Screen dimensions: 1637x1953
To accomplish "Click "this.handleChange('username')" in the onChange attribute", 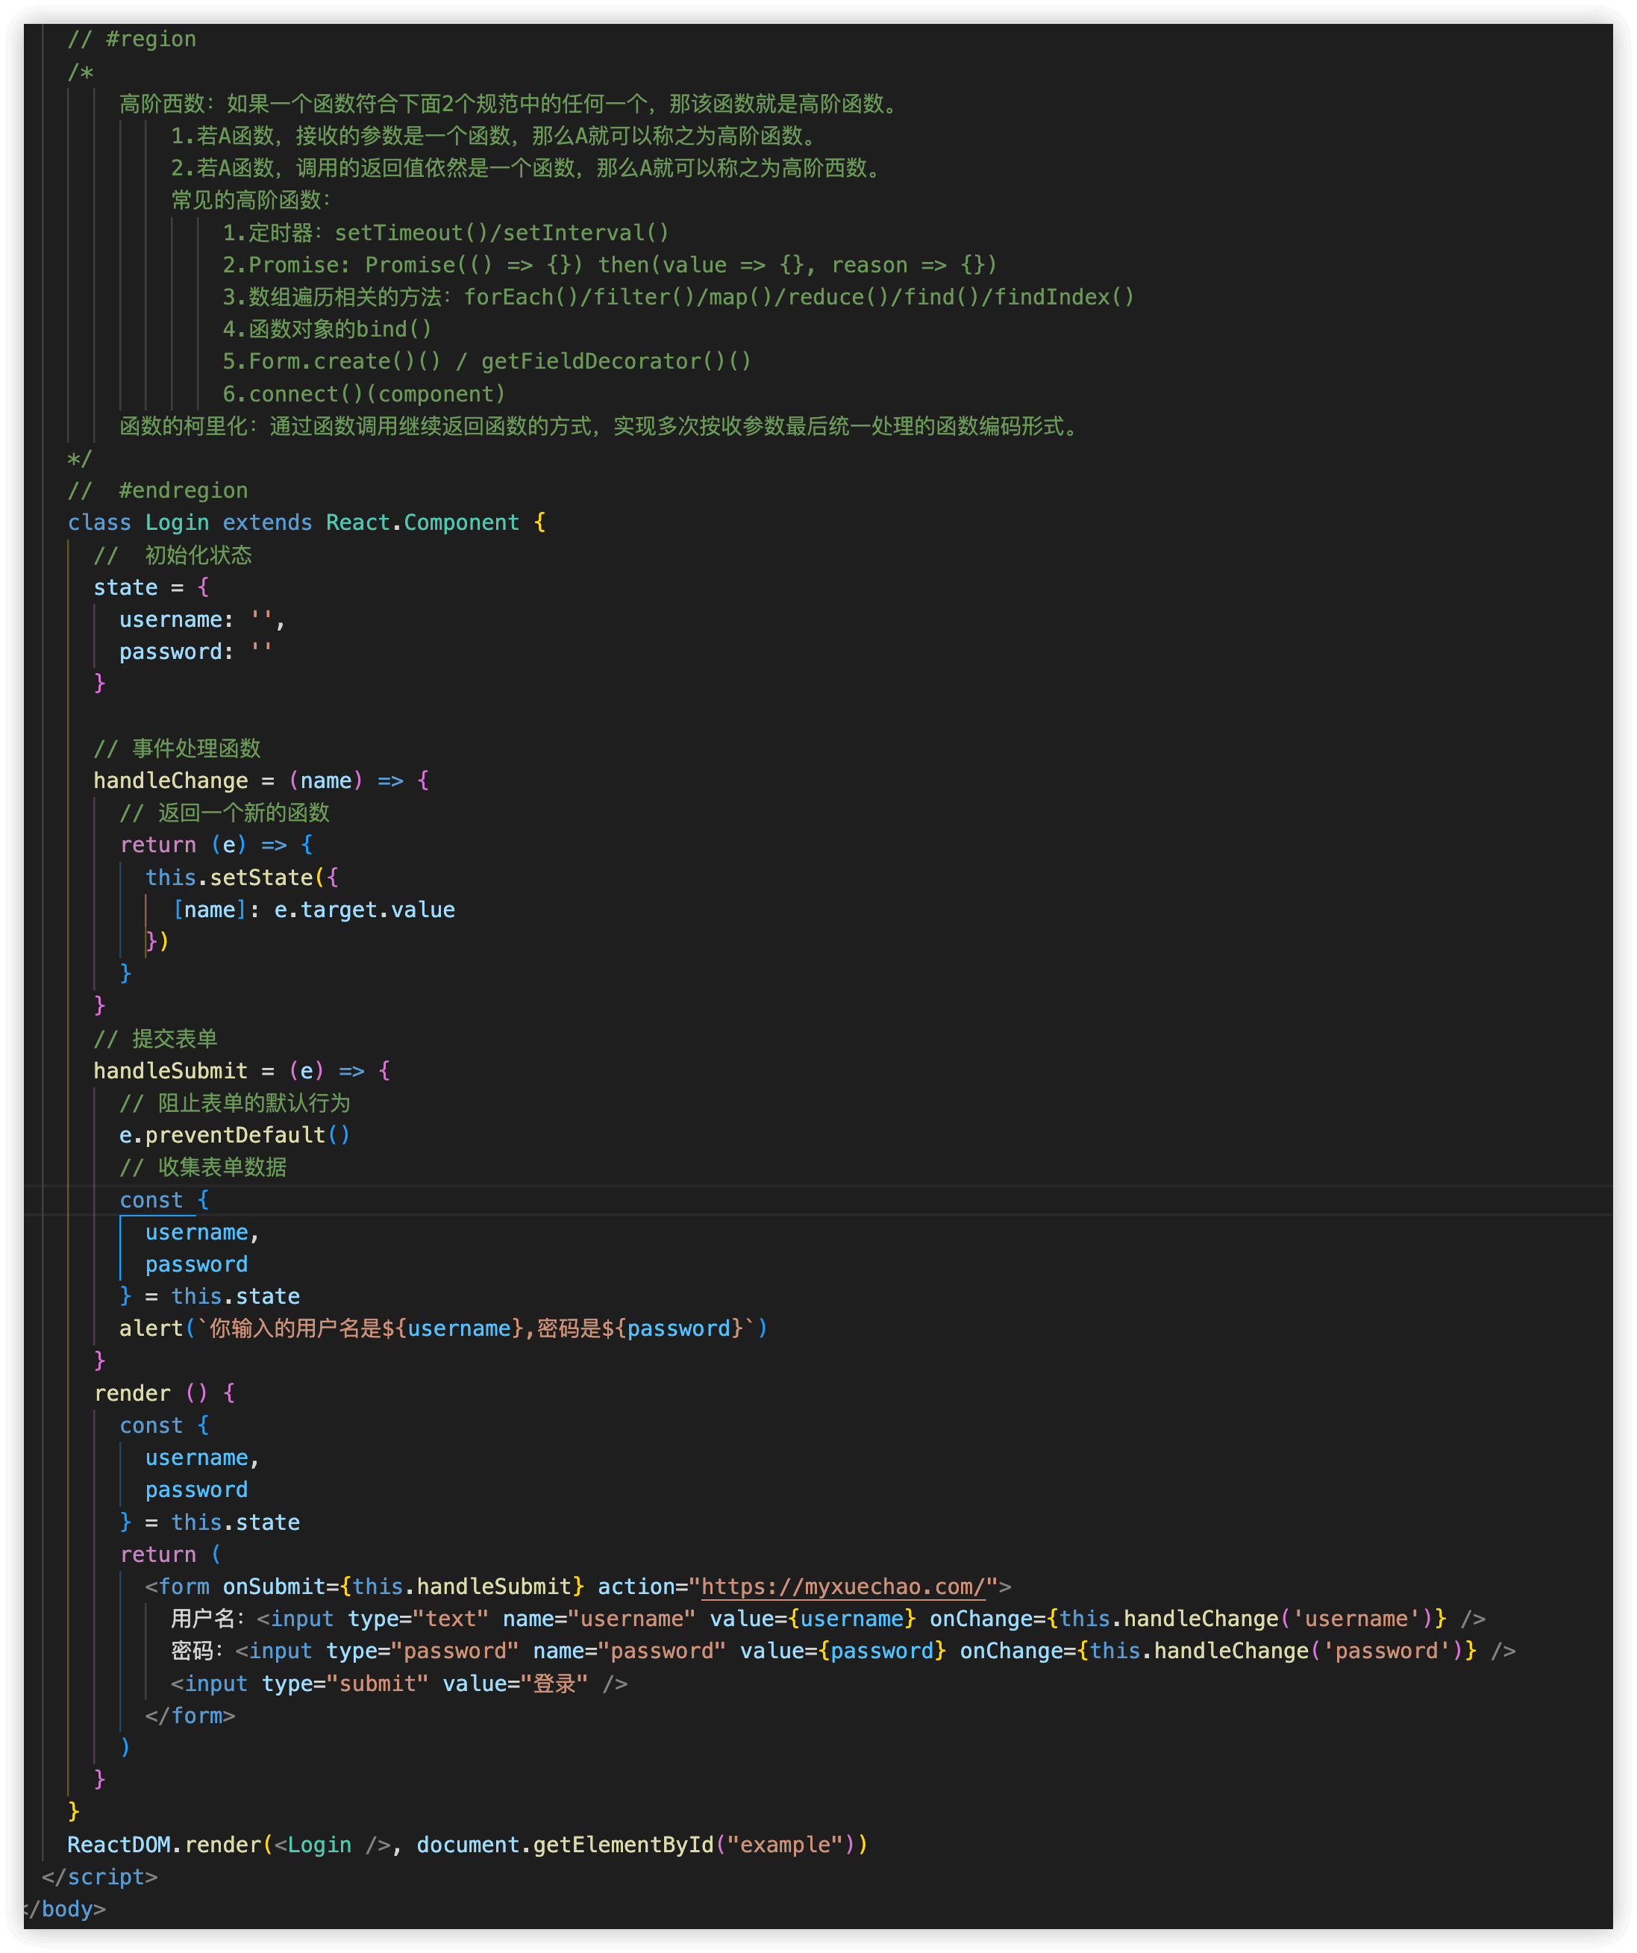I will [x=1245, y=1618].
